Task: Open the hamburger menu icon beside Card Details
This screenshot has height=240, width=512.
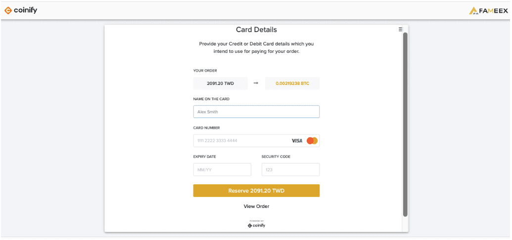Action: coord(400,29)
